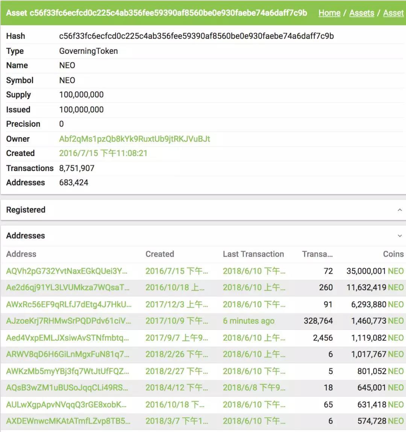Open address AULwXgpApvNVqqQ3rGE8xobK
The height and width of the screenshot is (432, 406).
click(x=66, y=405)
